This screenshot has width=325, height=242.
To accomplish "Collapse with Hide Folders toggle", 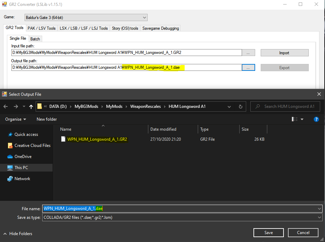I will coord(18,234).
